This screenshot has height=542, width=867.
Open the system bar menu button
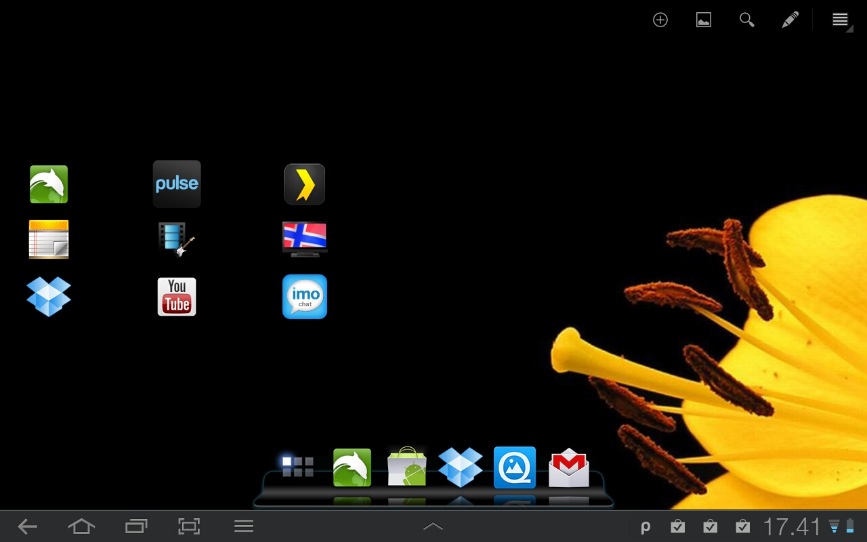pyautogui.click(x=244, y=526)
